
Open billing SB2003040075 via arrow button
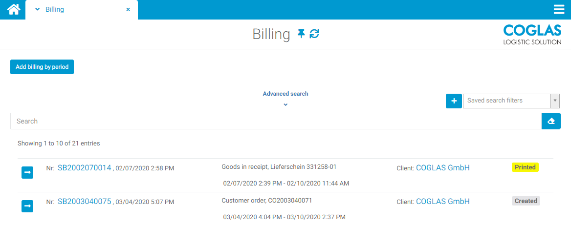click(x=27, y=206)
